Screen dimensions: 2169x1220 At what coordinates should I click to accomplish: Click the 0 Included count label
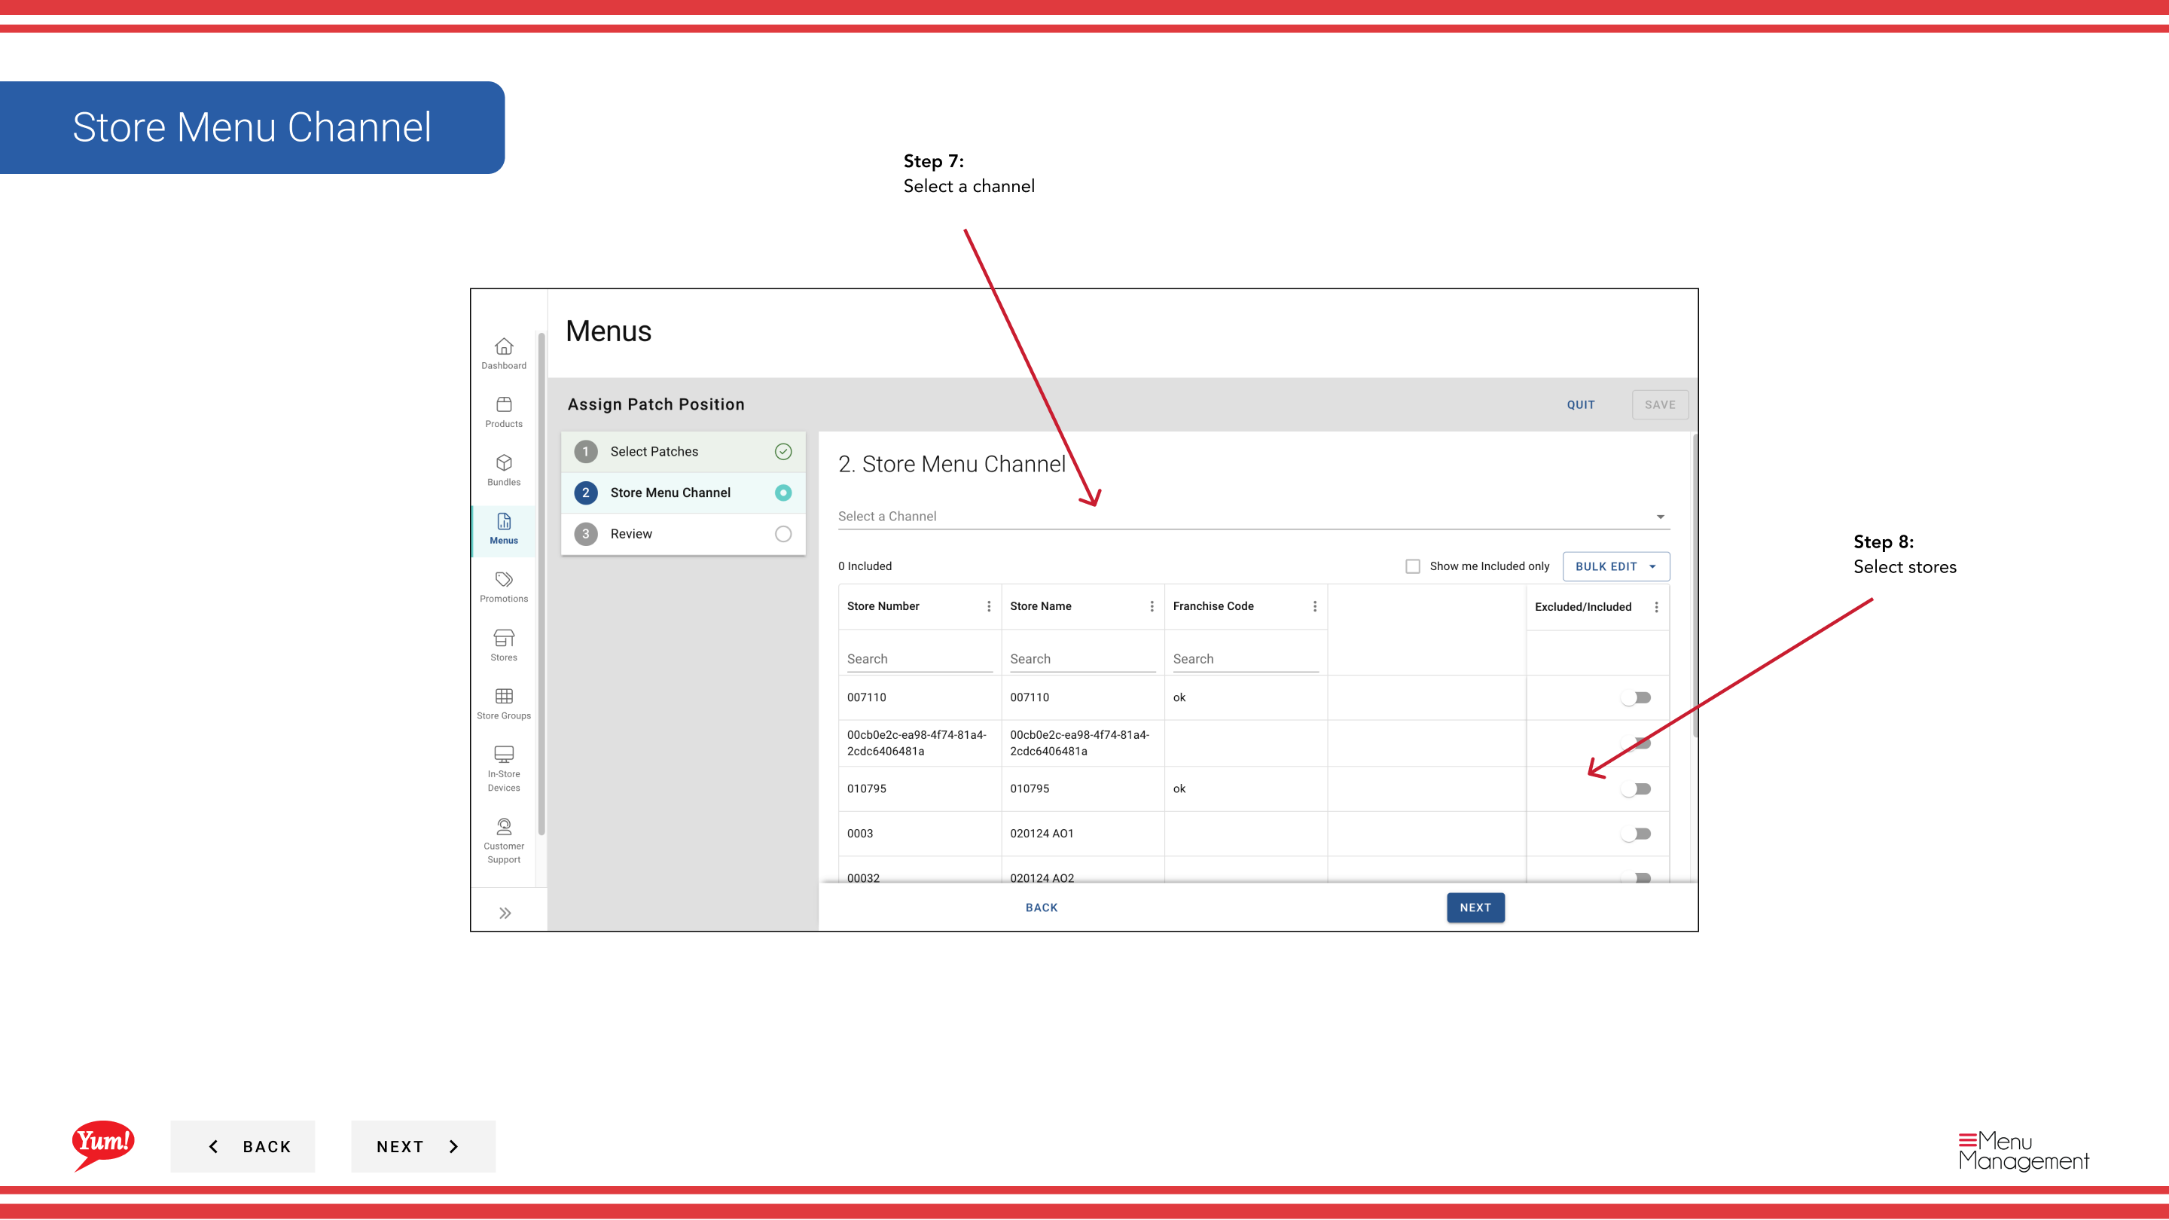(x=865, y=566)
